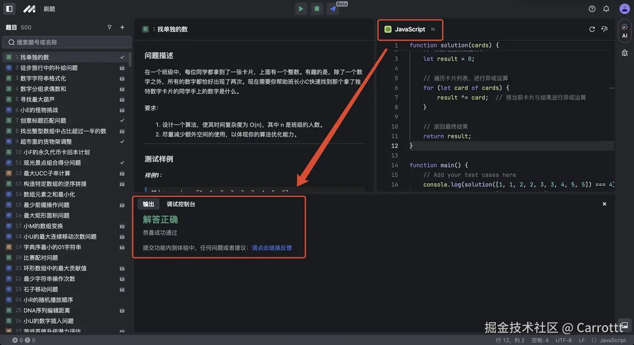Start debugging with the bug icon

coord(317,8)
